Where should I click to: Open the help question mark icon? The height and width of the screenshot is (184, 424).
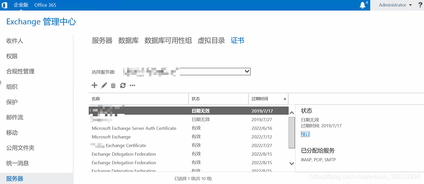pyautogui.click(x=420, y=5)
